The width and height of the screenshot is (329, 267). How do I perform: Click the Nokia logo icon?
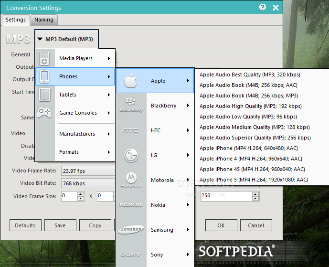pos(131,204)
